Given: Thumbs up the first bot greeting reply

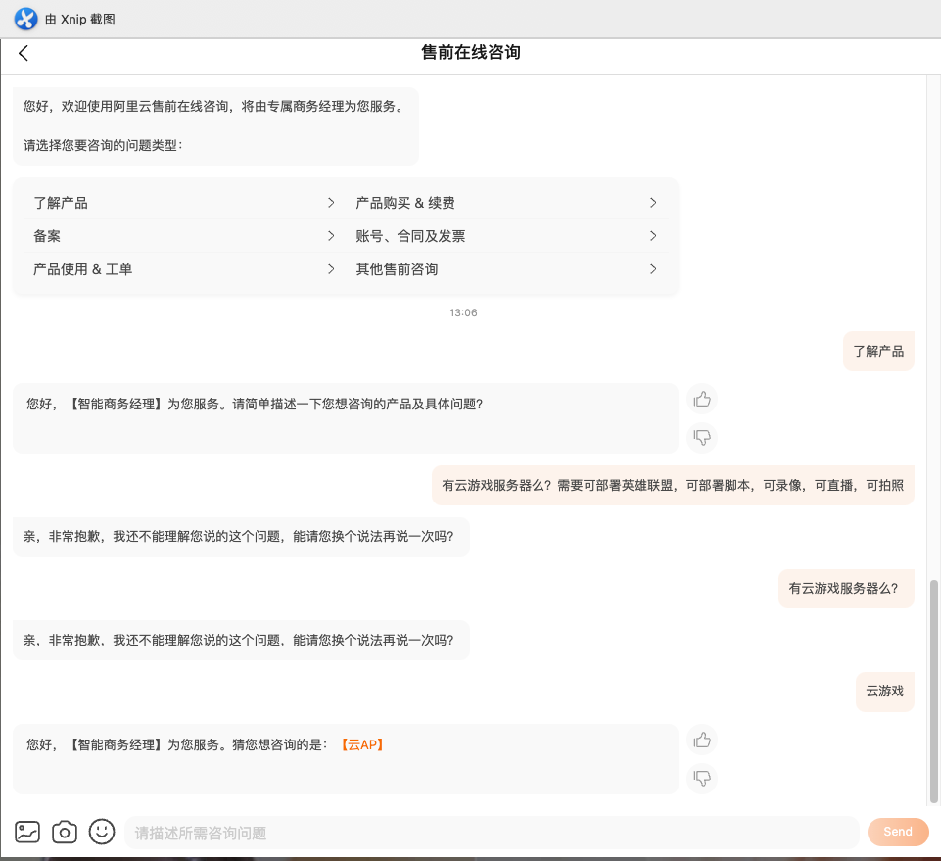Looking at the screenshot, I should click(x=702, y=399).
